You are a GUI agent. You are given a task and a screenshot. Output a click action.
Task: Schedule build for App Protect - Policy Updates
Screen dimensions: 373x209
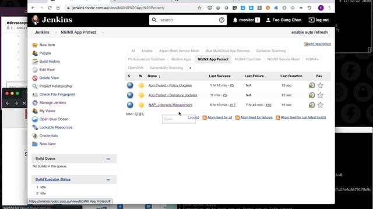click(x=312, y=85)
